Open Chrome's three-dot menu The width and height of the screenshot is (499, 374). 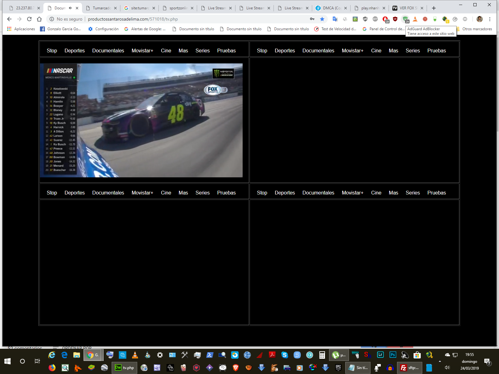point(490,19)
